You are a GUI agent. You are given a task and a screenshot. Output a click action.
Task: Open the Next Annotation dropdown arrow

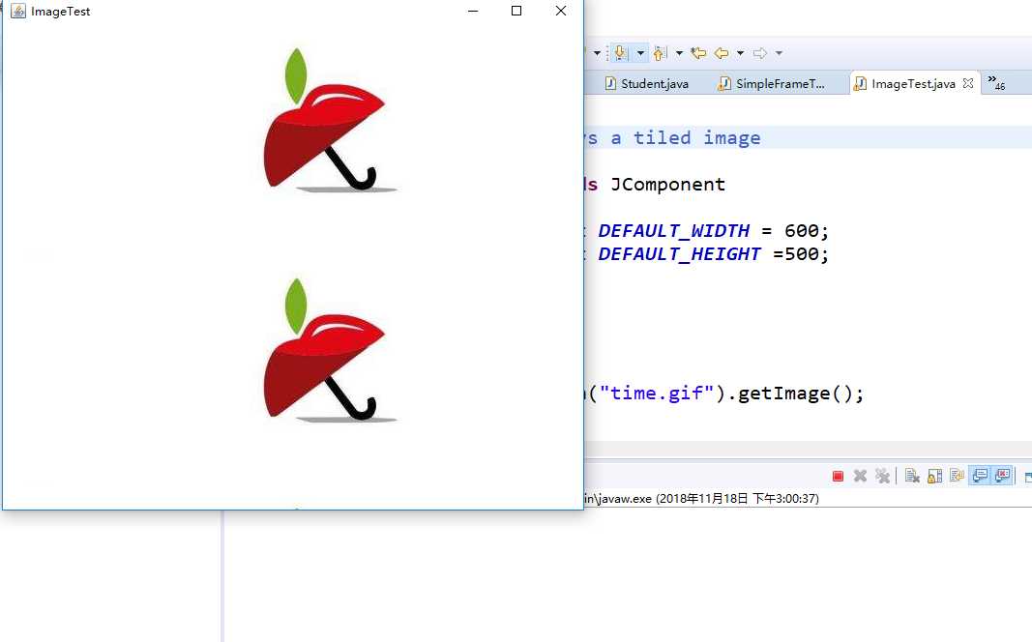pyautogui.click(x=640, y=52)
